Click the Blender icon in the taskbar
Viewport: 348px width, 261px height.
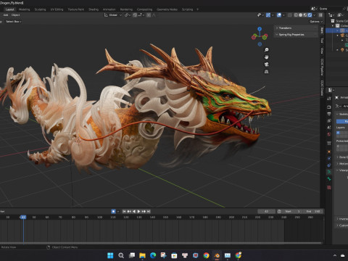tap(217, 255)
